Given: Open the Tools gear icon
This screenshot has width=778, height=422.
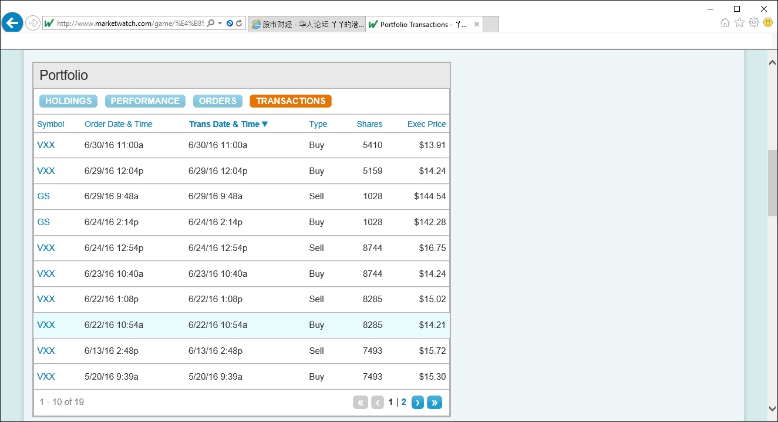Looking at the screenshot, I should (754, 23).
